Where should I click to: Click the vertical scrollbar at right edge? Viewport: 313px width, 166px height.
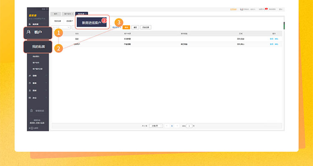(x=284, y=26)
